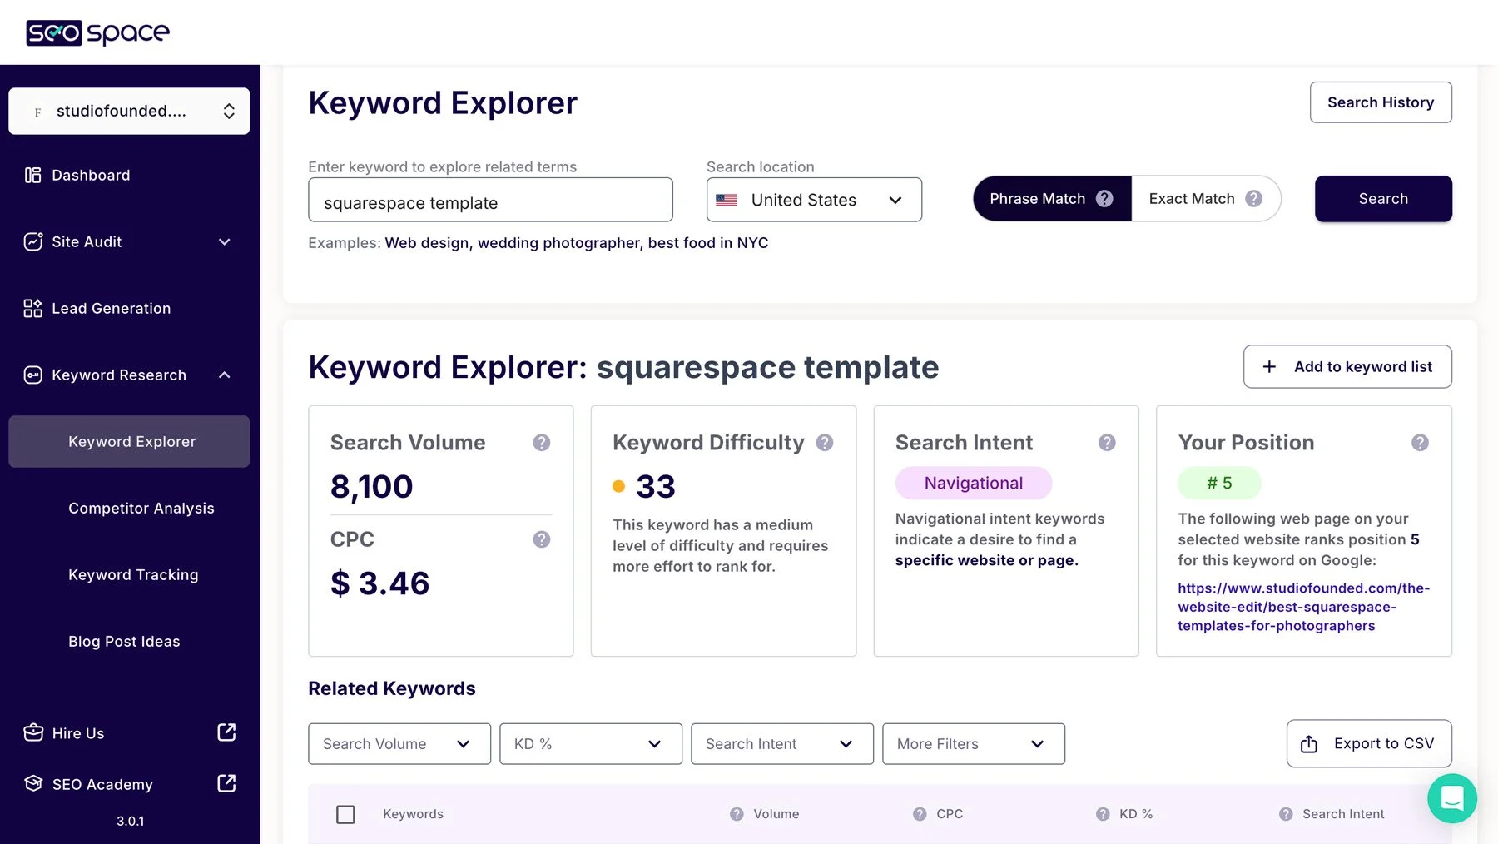Click the CPC help icon in card
1498x844 pixels.
coord(542,539)
